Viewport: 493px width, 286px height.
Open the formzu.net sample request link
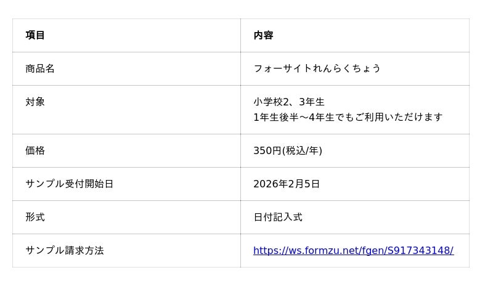353,250
